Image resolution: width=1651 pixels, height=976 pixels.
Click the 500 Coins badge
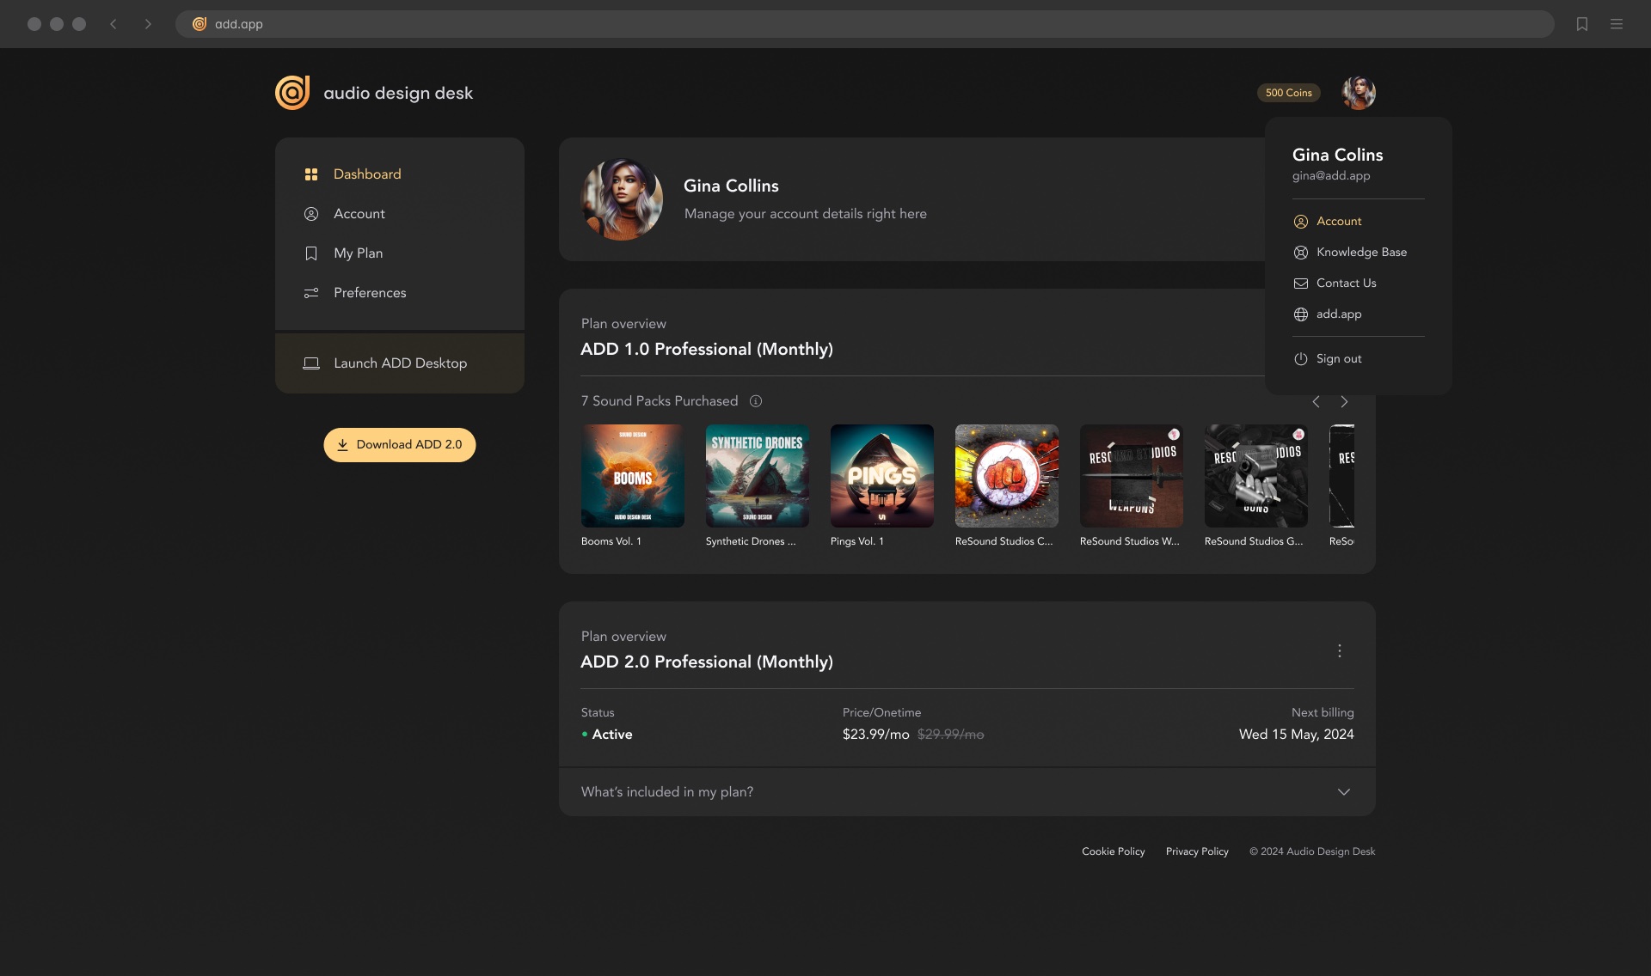(1288, 93)
